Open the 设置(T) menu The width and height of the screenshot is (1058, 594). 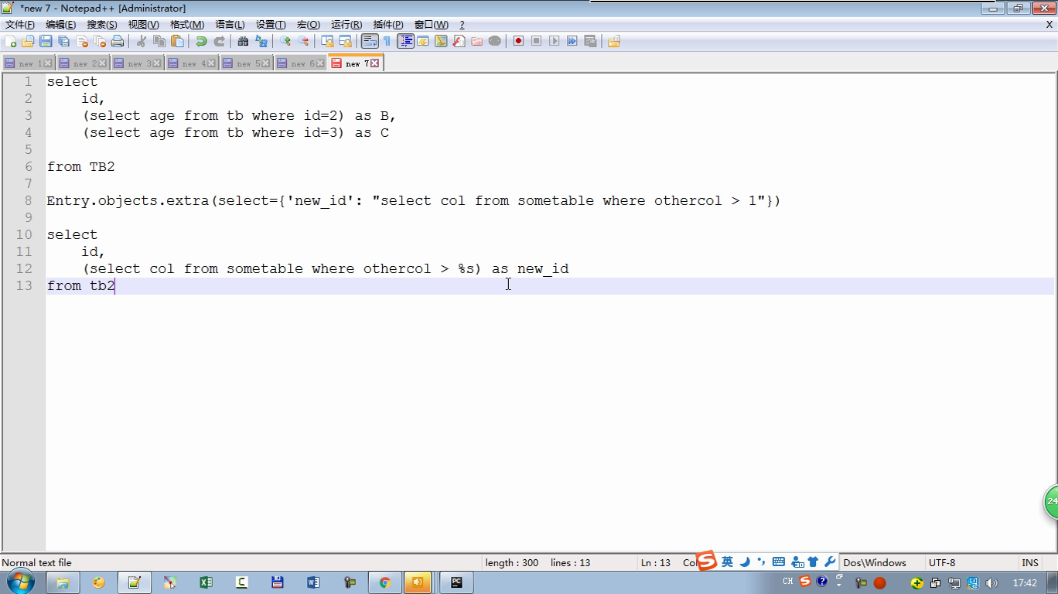(x=271, y=25)
